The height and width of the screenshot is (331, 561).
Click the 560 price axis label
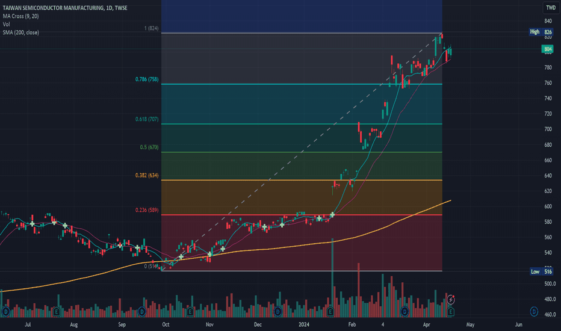pyautogui.click(x=548, y=237)
